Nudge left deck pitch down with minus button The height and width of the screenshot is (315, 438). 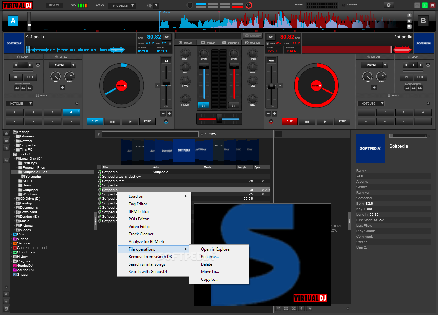[163, 114]
